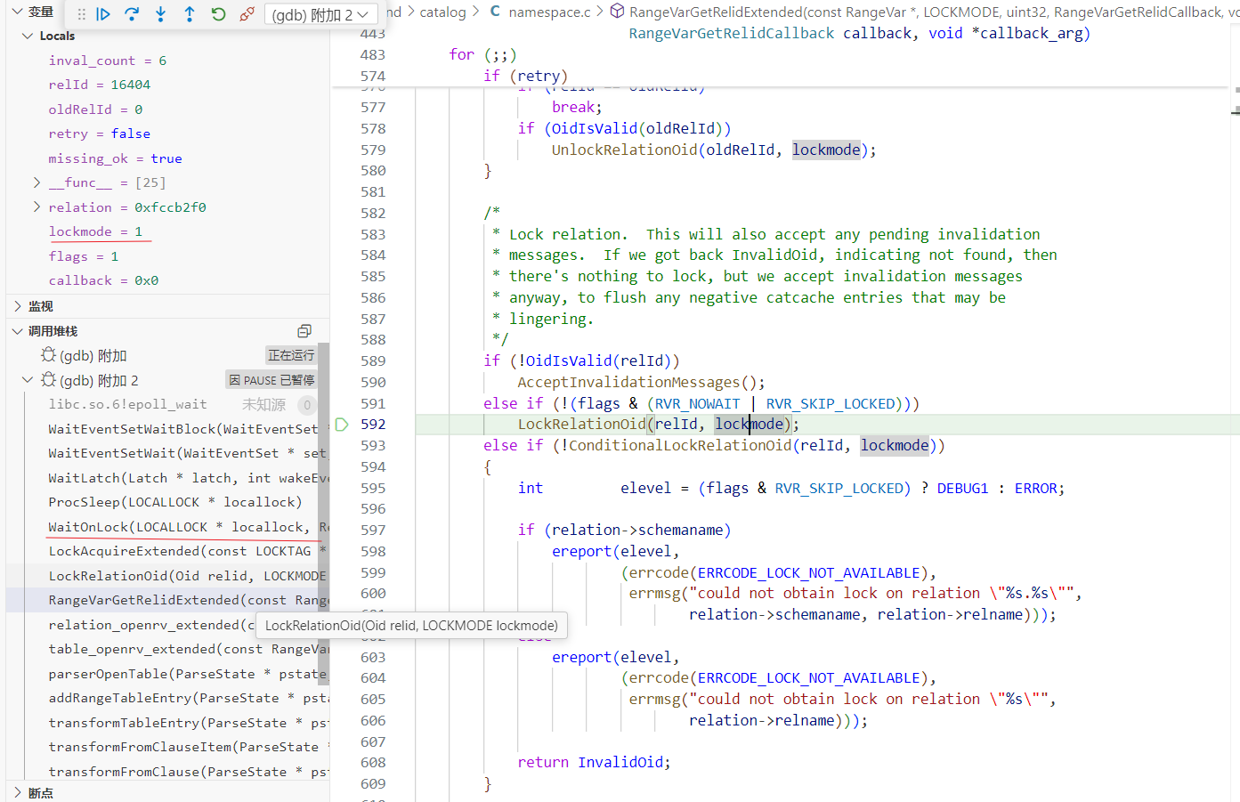Collapse all in the call stack panel
1240x802 pixels.
pyautogui.click(x=304, y=331)
